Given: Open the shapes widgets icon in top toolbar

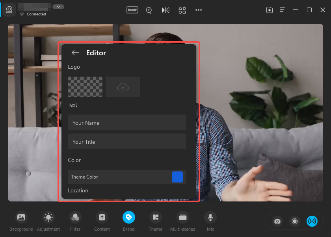Looking at the screenshot, I should coord(182,10).
